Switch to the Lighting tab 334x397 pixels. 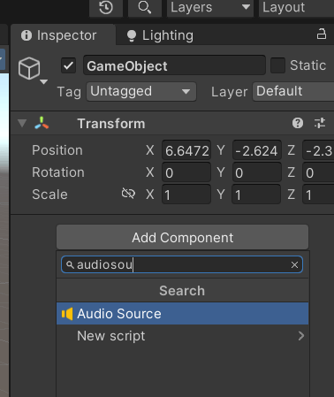coord(161,35)
